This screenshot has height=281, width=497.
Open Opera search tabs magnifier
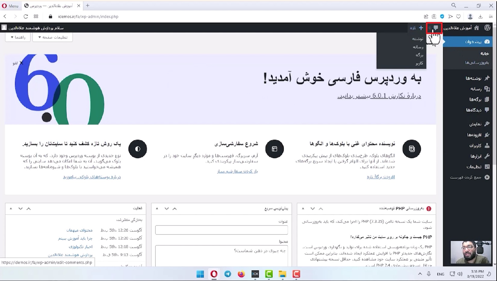(454, 5)
